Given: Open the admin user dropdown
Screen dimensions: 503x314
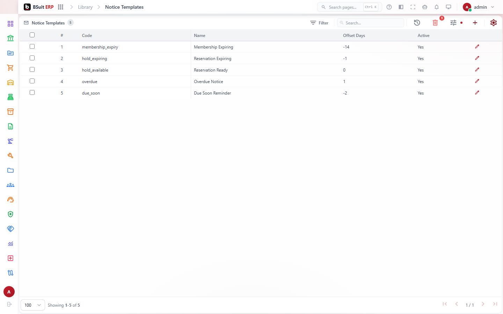Looking at the screenshot, I should click(x=479, y=7).
